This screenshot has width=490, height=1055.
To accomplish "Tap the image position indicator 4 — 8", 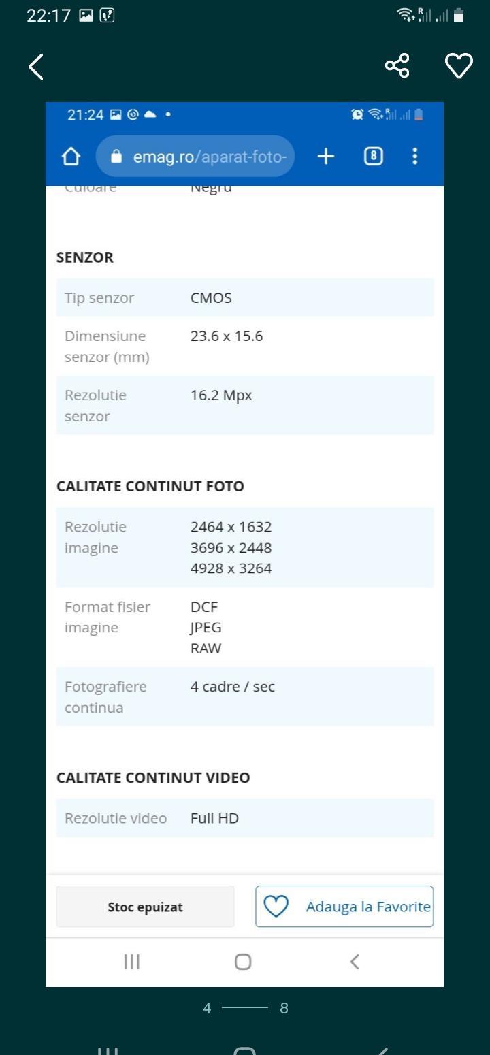I will (x=245, y=1008).
